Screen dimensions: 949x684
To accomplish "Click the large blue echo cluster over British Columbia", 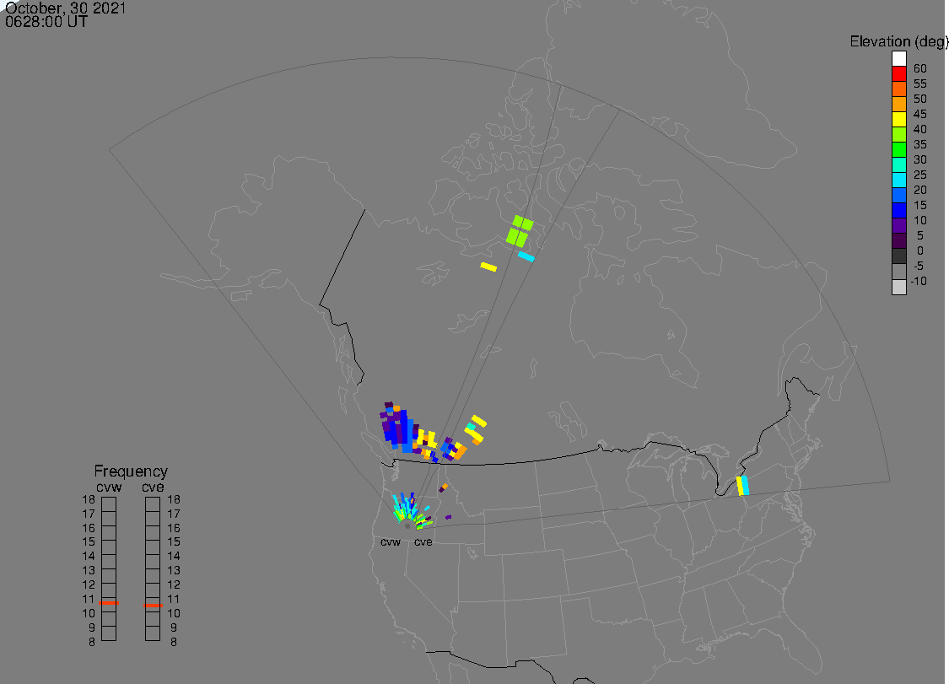I will (x=400, y=428).
